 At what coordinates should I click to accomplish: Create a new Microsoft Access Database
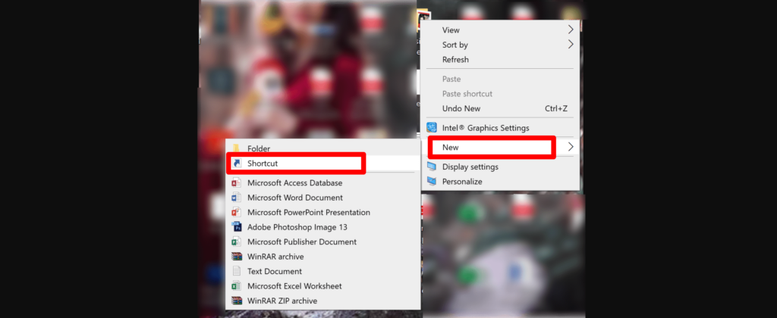[x=322, y=183]
